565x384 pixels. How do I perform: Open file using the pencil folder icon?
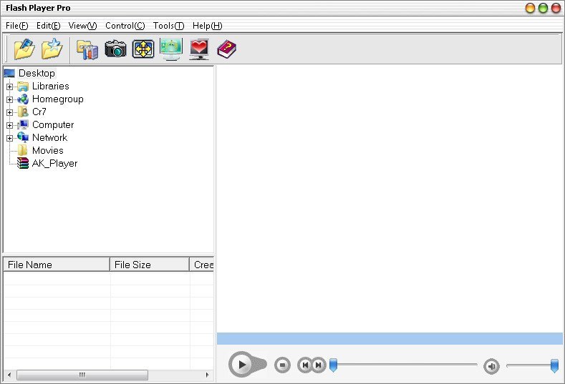[x=24, y=49]
